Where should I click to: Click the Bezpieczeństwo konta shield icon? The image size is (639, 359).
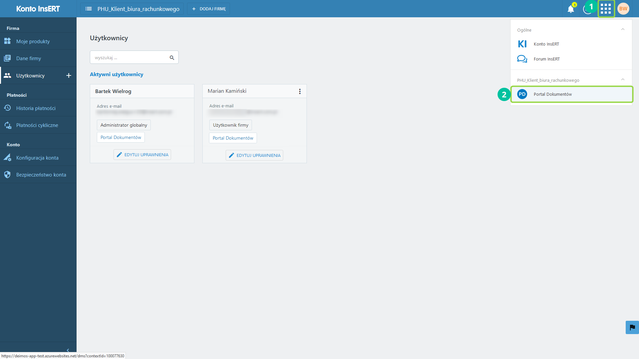point(7,175)
